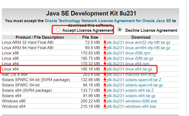
Task: Click red download arrow for solaris-x64.tar.Z
Action: pos(105,90)
